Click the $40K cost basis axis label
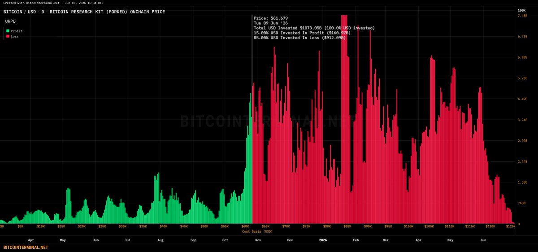This screenshot has height=252, width=538. [x=163, y=227]
